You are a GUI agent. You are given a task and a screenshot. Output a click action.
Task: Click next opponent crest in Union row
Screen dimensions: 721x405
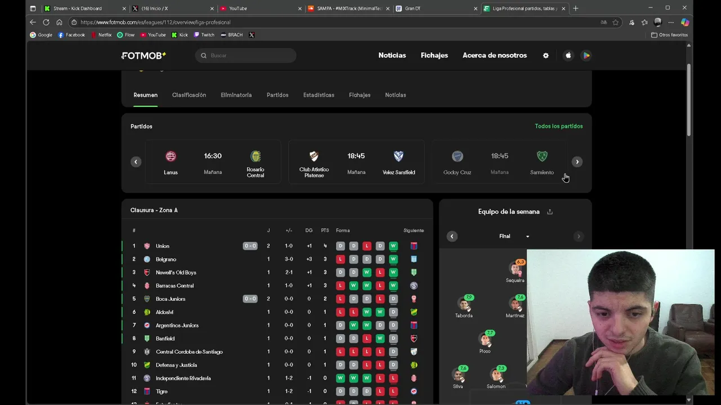point(414,246)
